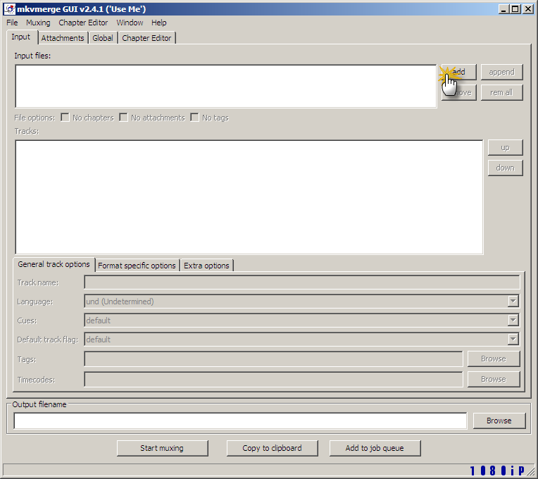Screen dimensions: 538x479
Task: Click the add input file button
Action: coord(458,72)
